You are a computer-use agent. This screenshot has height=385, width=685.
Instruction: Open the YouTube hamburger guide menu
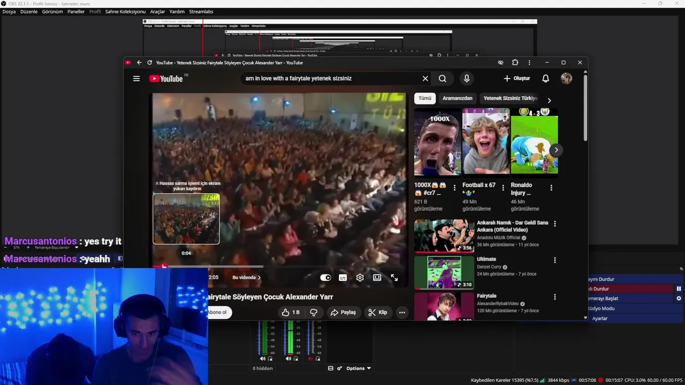[136, 79]
